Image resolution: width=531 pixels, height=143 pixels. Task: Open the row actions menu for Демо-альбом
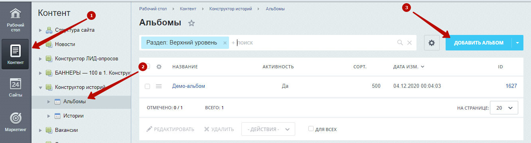159,86
